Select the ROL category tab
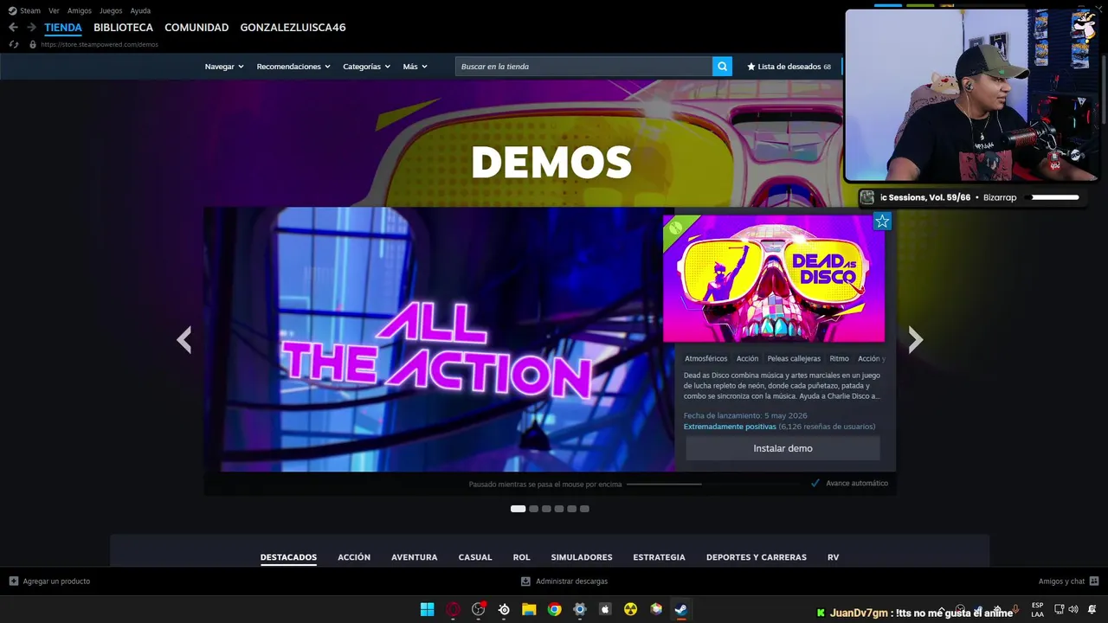 [521, 557]
